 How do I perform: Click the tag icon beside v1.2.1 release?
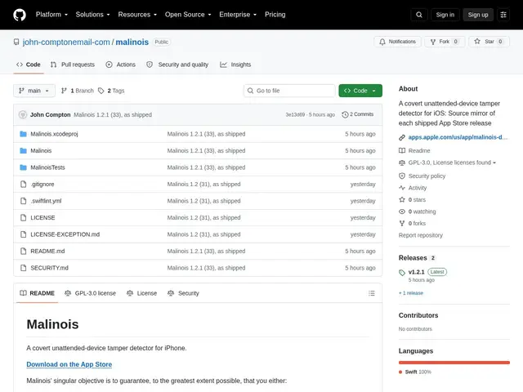coord(402,273)
